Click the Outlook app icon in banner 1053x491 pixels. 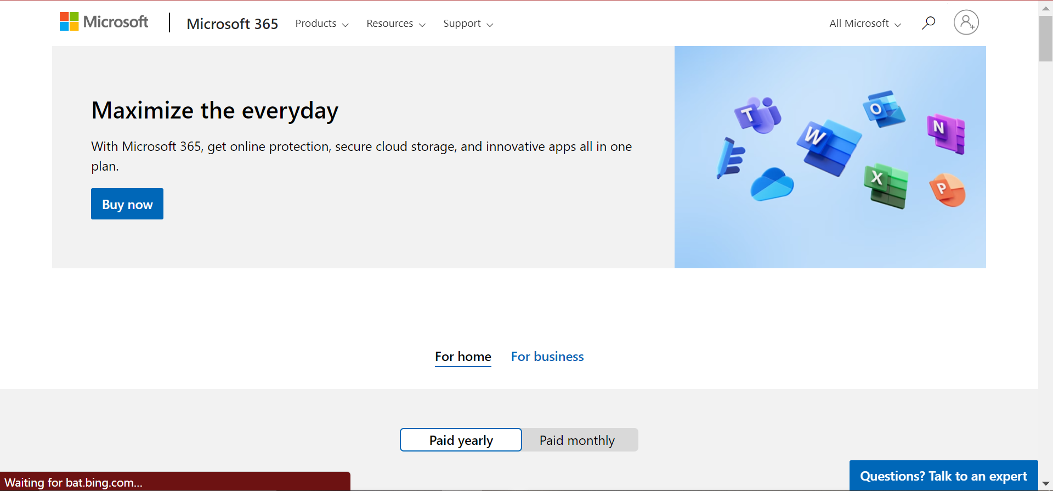(884, 109)
